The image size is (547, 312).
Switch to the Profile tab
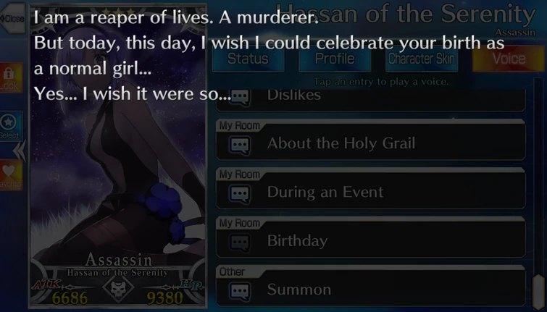335,59
